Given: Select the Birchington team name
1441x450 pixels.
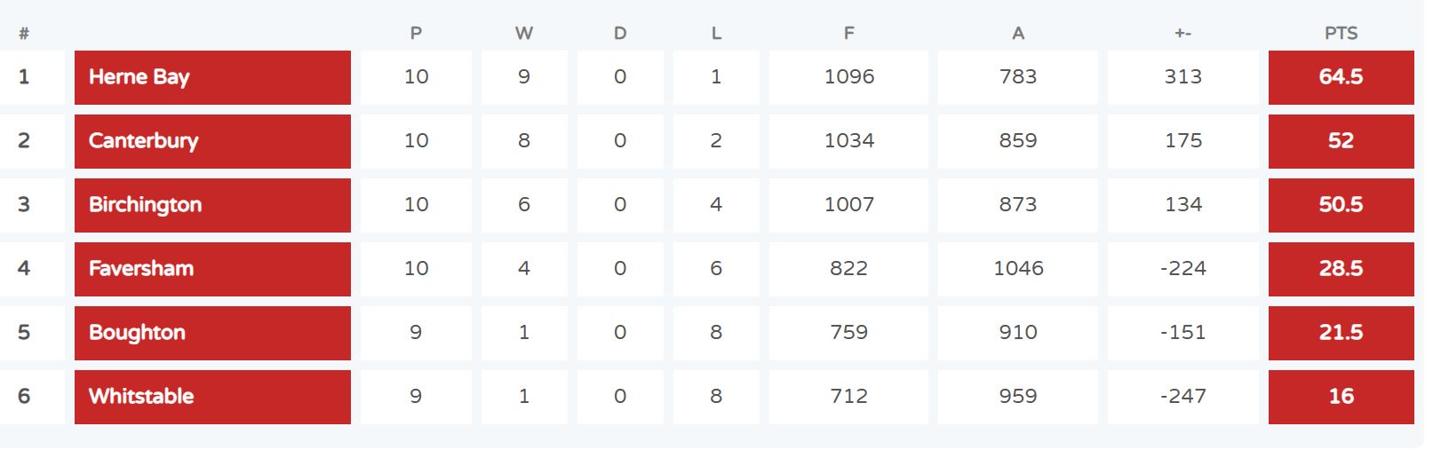Looking at the screenshot, I should point(145,205).
